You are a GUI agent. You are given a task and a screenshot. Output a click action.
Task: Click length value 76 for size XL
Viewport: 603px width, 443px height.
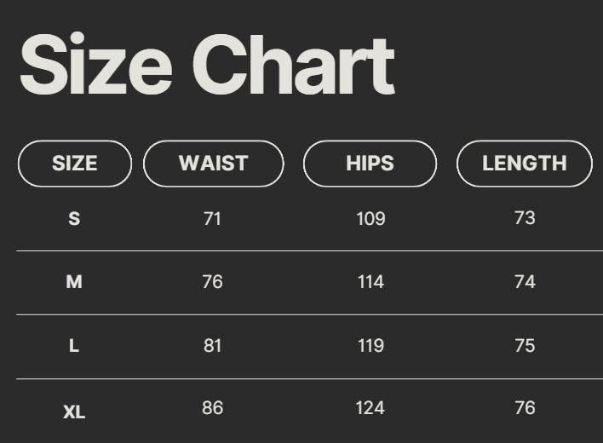click(525, 408)
